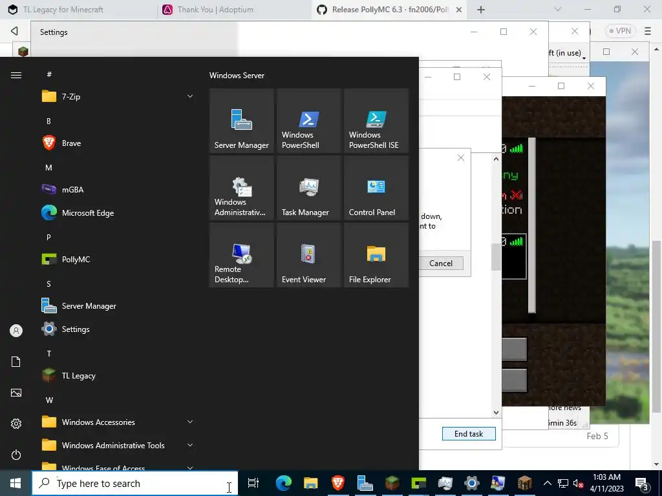Open the Microsoft (in use) account dropdown
662x496 pixels.
coord(567,53)
